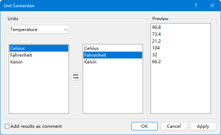This screenshot has height=135, width=221.
Task: Select Fahrenheit in the source units list
Action: (x=39, y=55)
